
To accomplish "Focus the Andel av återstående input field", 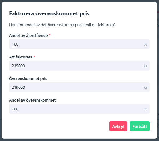I will (79, 44).
